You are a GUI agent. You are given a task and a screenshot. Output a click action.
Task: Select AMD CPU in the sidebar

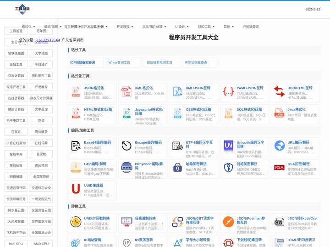(x=41, y=244)
